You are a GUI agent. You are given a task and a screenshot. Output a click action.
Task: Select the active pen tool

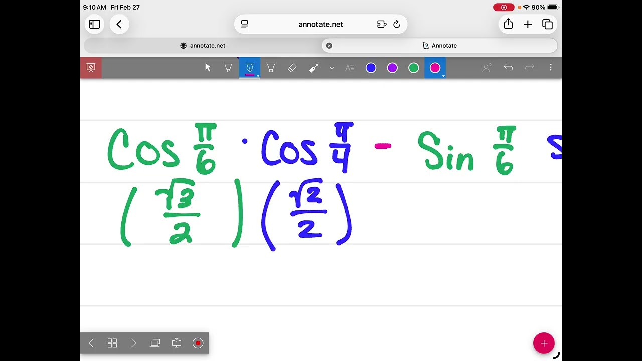tap(249, 68)
